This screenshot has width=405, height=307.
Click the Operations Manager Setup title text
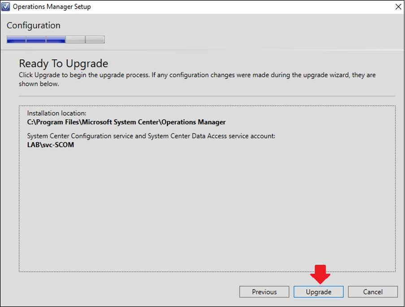pyautogui.click(x=52, y=6)
